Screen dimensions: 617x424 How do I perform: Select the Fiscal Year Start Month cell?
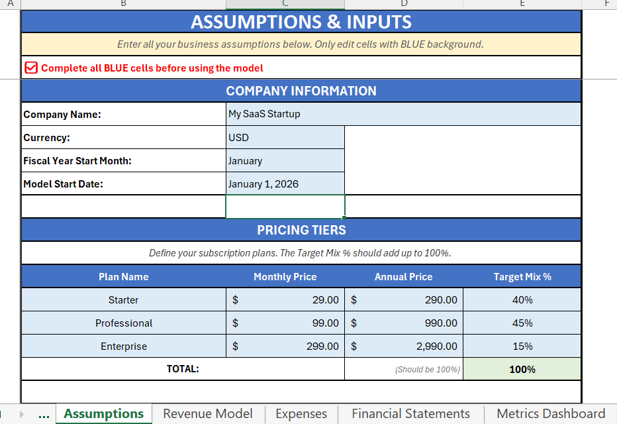click(285, 160)
